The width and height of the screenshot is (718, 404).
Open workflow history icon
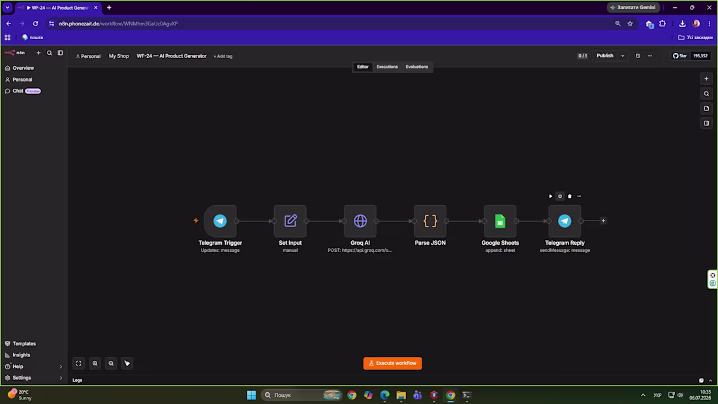tap(638, 56)
